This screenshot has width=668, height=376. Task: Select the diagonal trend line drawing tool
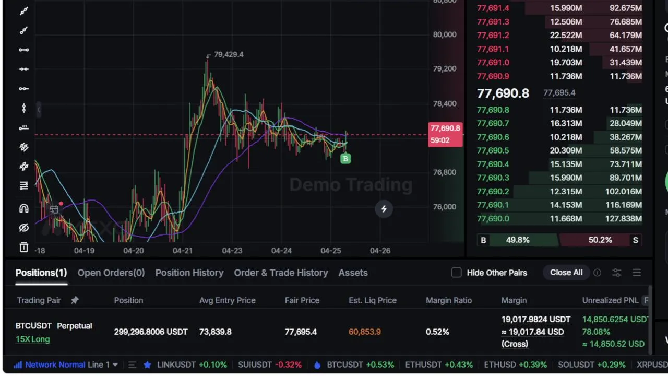tap(23, 11)
